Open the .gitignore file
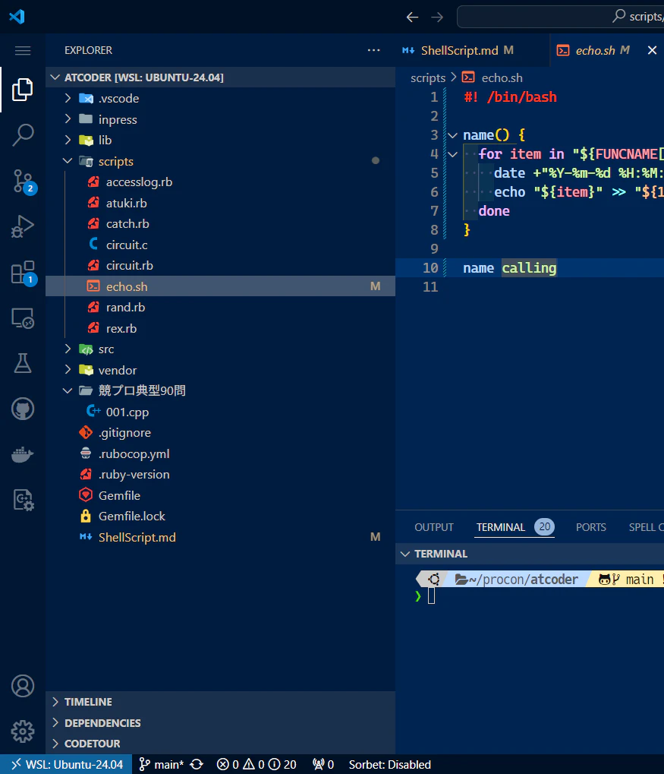The height and width of the screenshot is (774, 664). click(221, 432)
